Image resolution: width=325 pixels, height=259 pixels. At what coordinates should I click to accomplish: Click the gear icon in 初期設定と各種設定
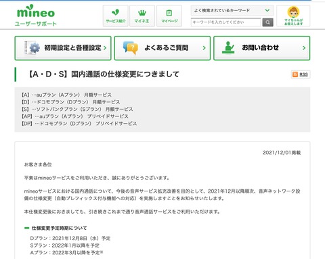[x=35, y=48]
